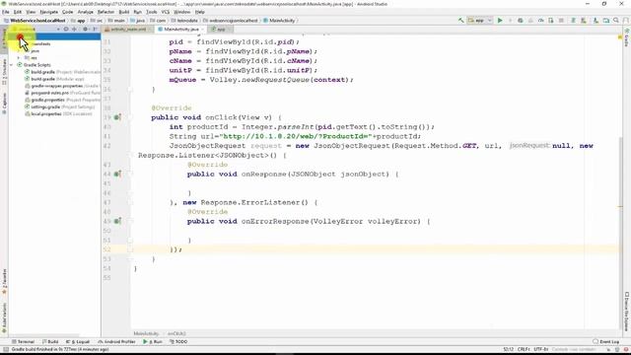Click Collapse All icon in Project panel
The image size is (631, 355).
[x=75, y=29]
